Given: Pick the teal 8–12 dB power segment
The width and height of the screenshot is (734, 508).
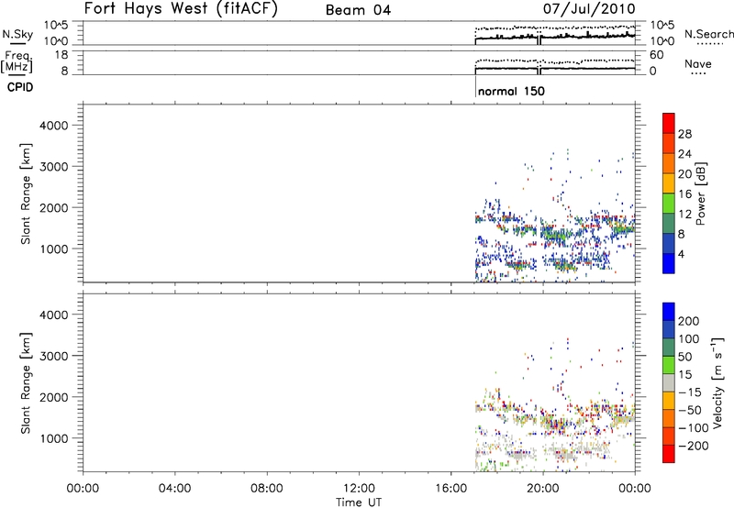Looking at the screenshot, I should (669, 224).
